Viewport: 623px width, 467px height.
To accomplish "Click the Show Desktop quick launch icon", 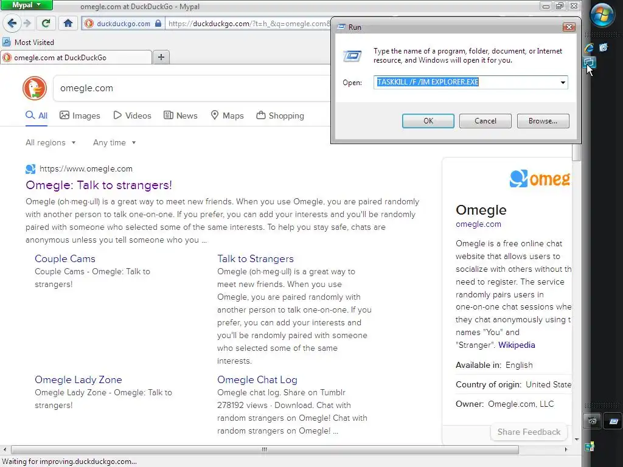I will [x=604, y=47].
